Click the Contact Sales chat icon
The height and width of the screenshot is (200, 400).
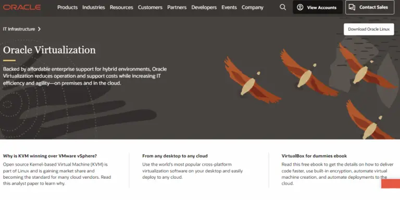coord(352,7)
